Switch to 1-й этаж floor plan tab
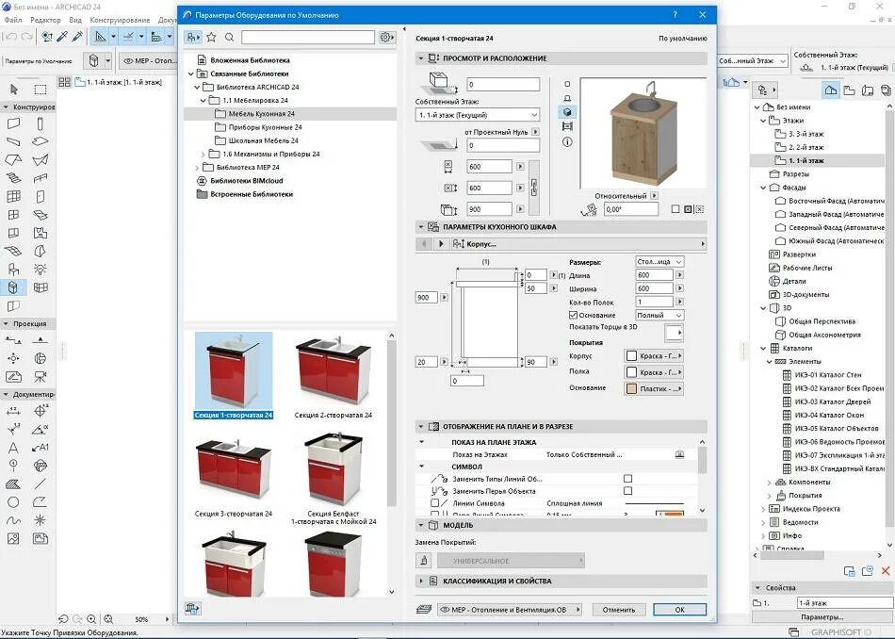895x639 pixels. (x=118, y=82)
